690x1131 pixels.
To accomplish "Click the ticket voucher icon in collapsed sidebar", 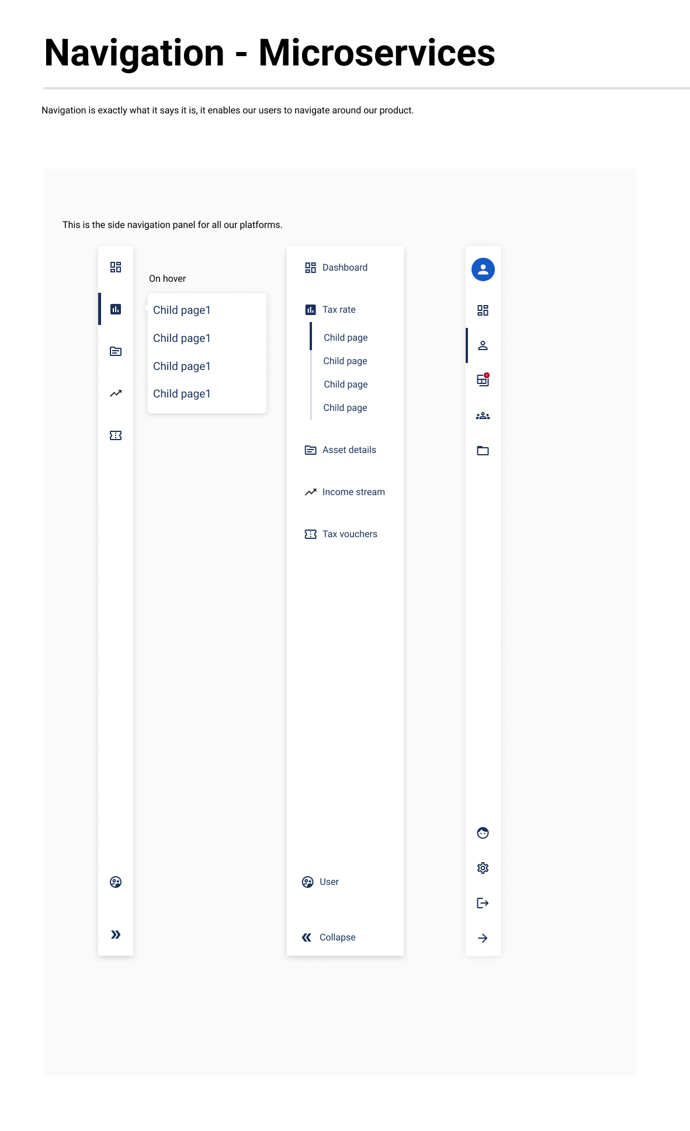I will pos(116,435).
